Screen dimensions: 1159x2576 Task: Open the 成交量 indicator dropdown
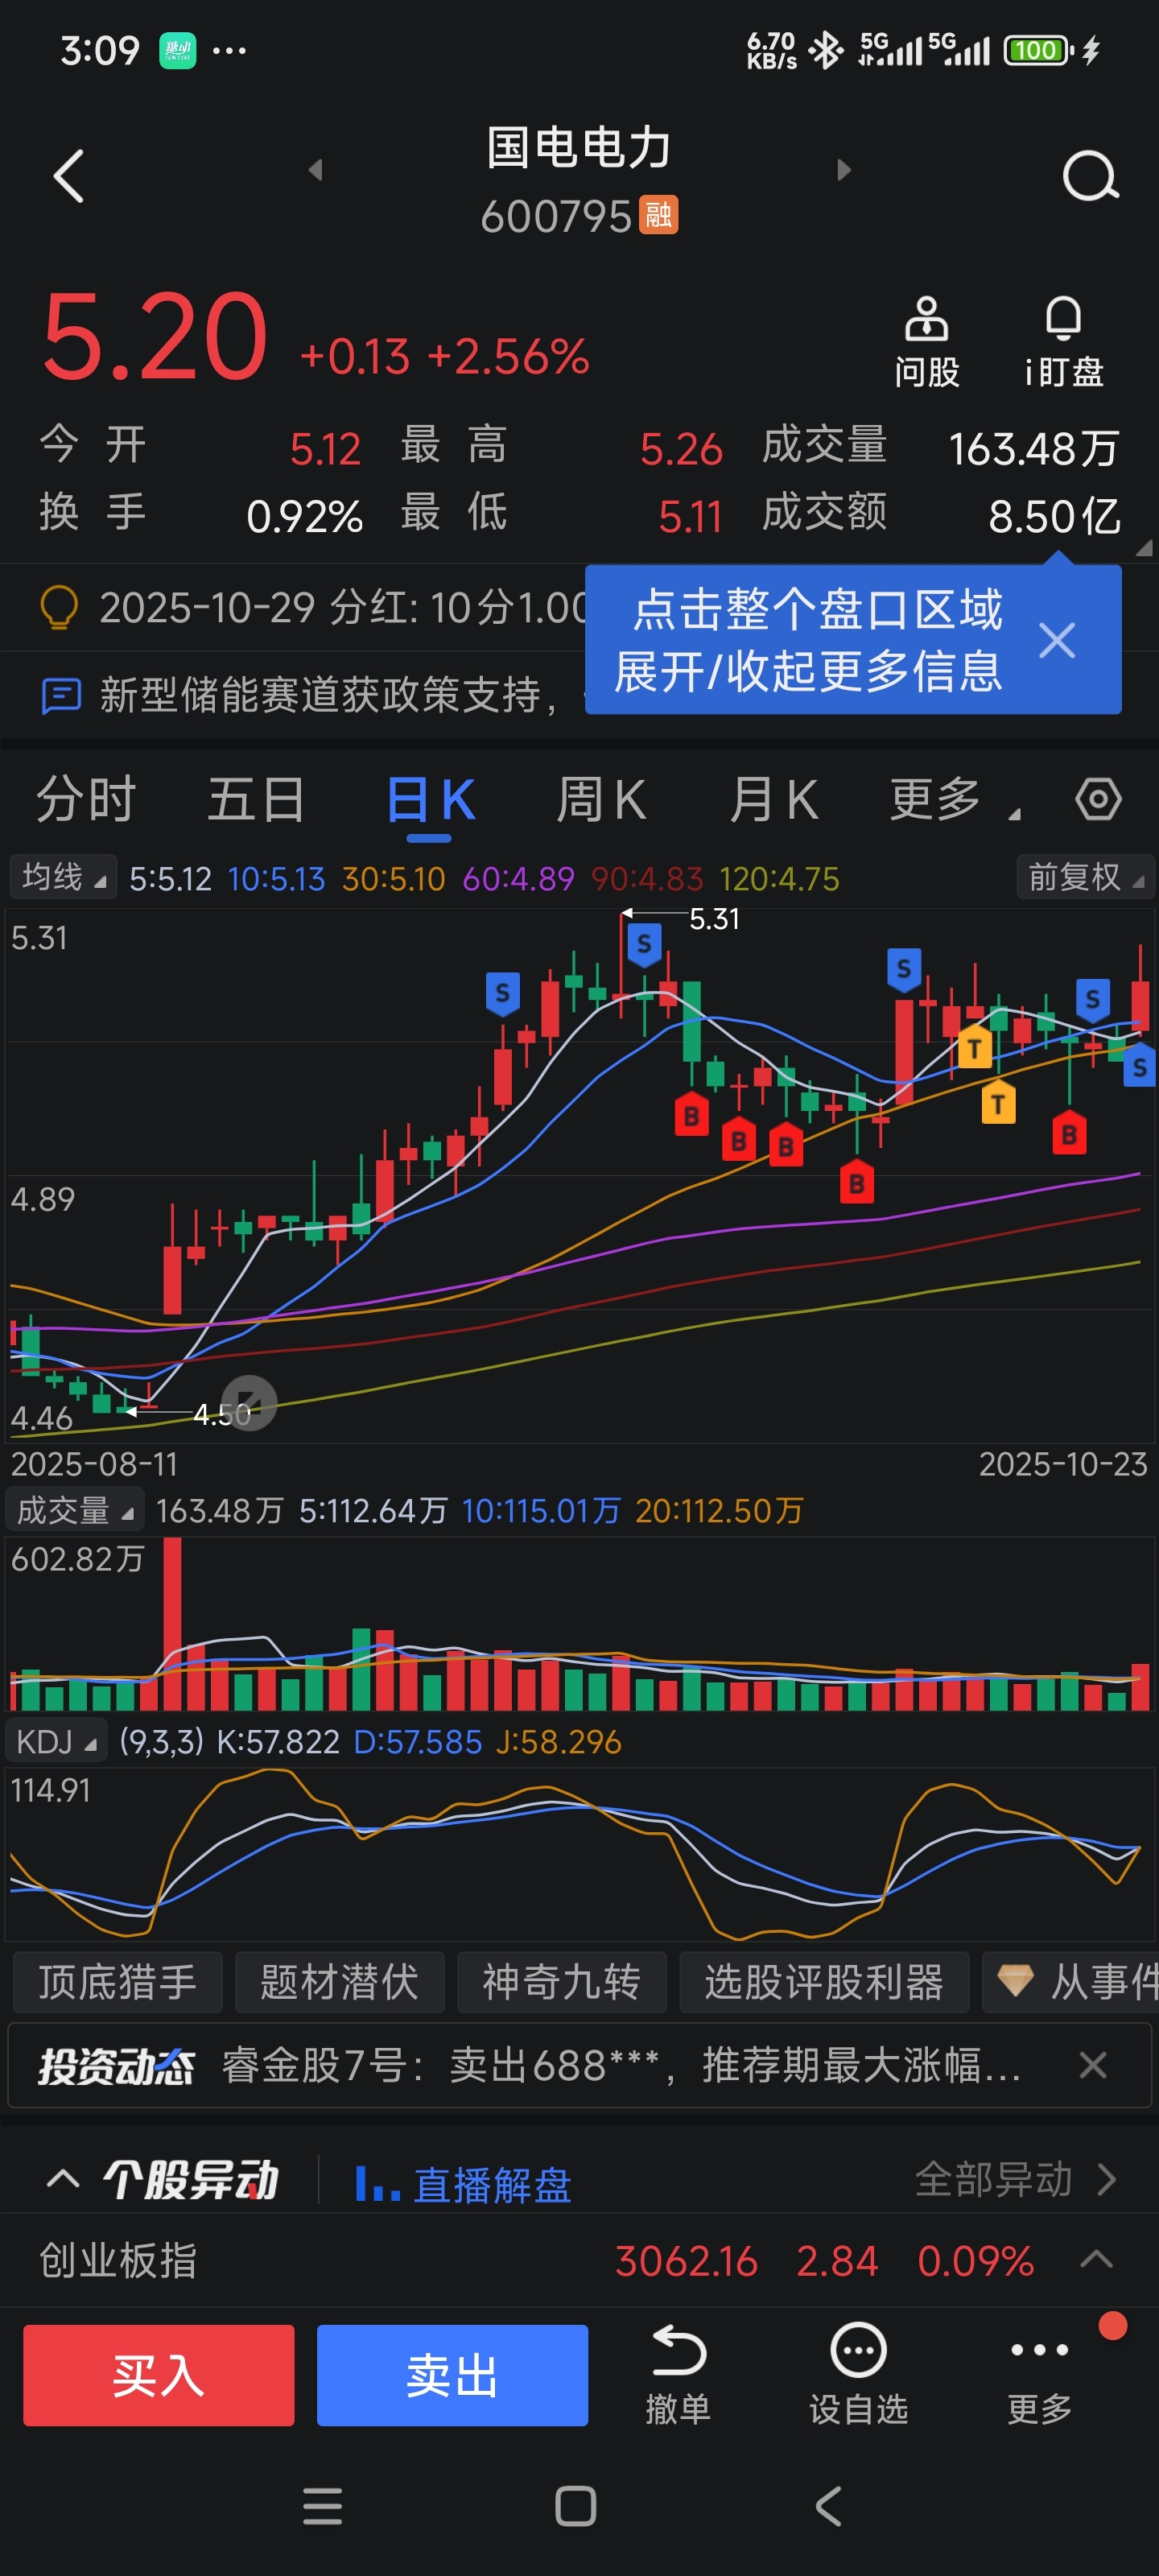tap(75, 1510)
